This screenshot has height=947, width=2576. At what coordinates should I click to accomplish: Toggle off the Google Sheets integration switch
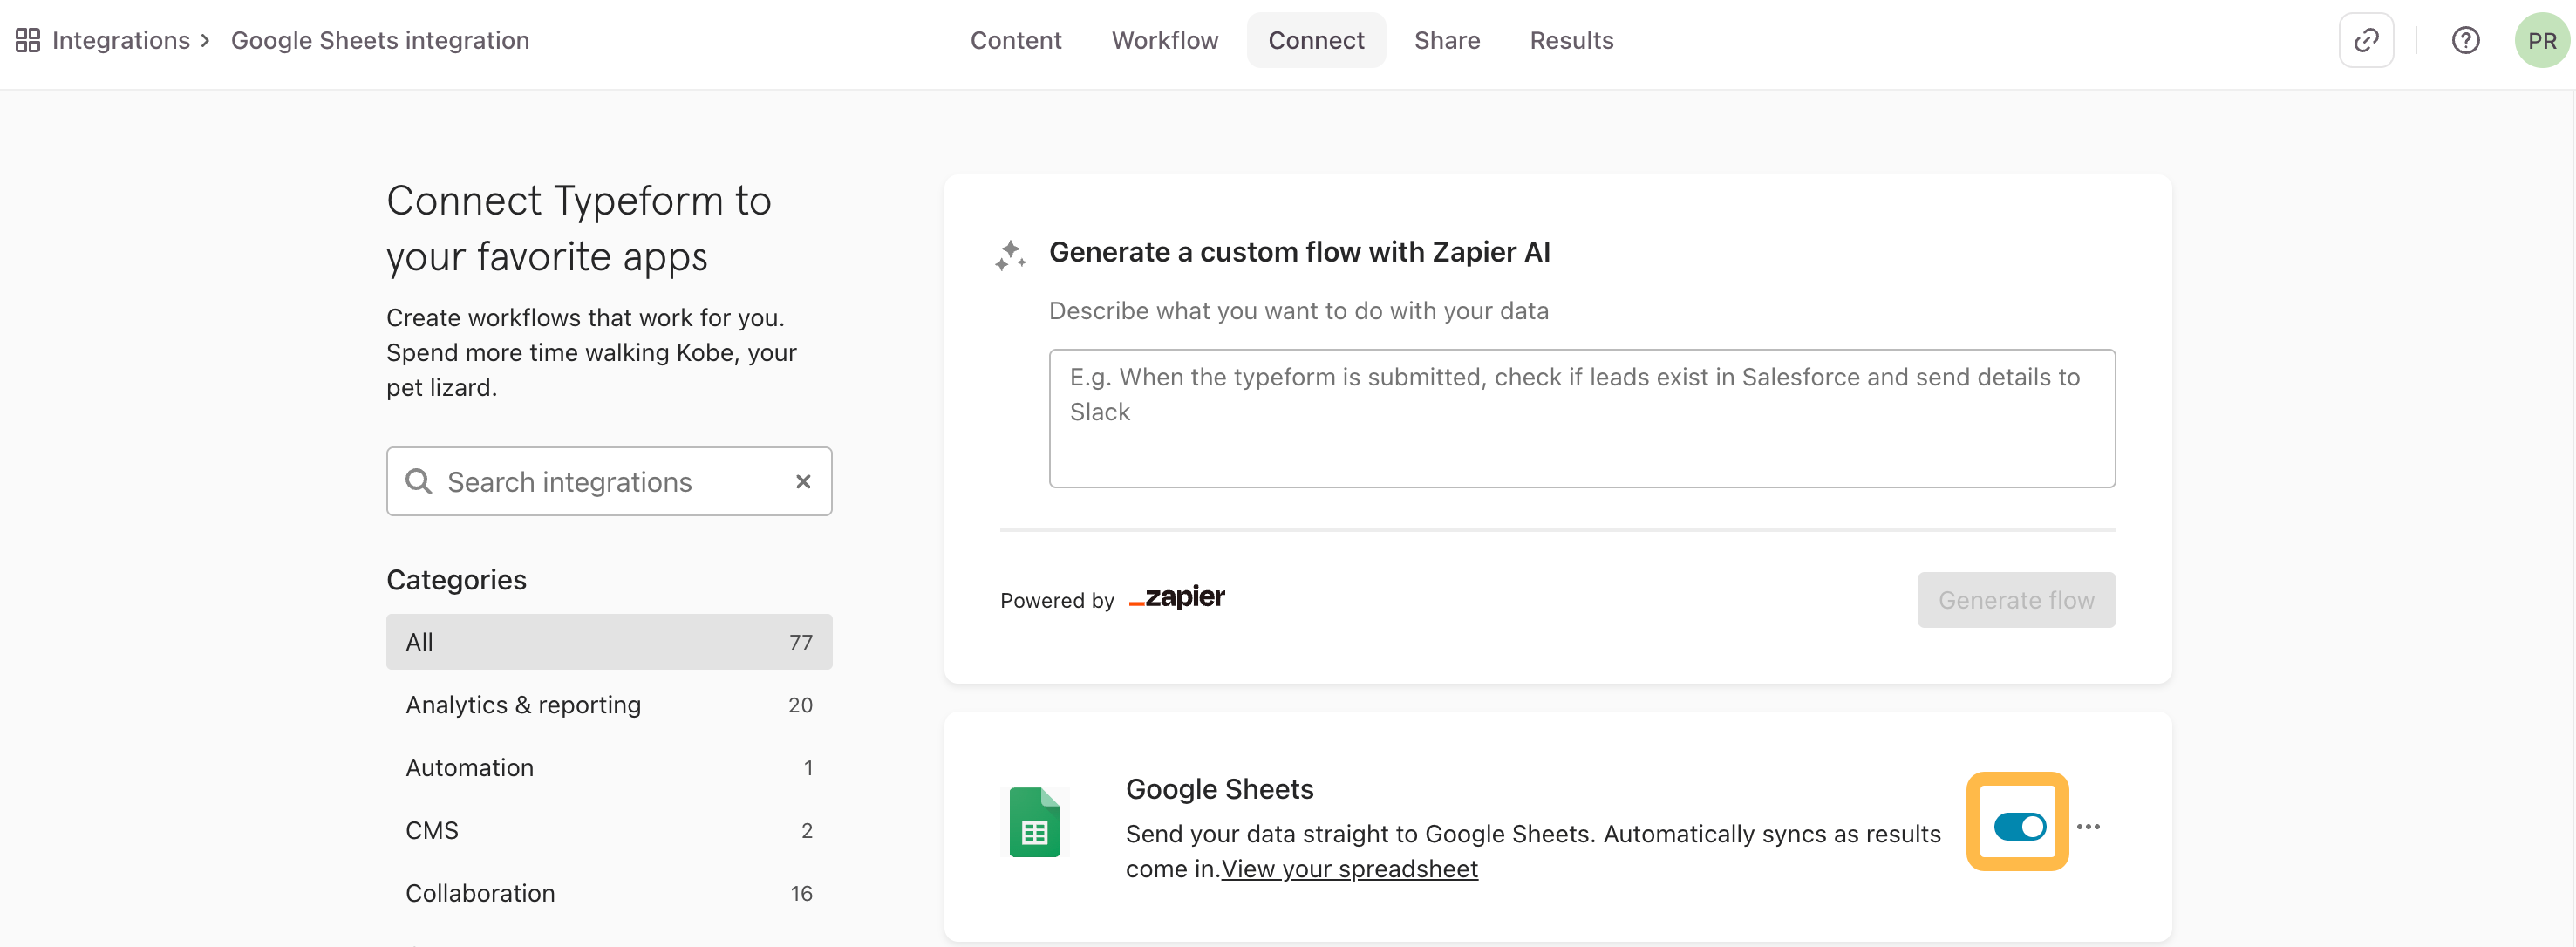tap(2019, 826)
